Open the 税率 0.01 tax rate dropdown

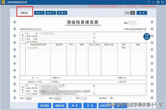(124, 48)
